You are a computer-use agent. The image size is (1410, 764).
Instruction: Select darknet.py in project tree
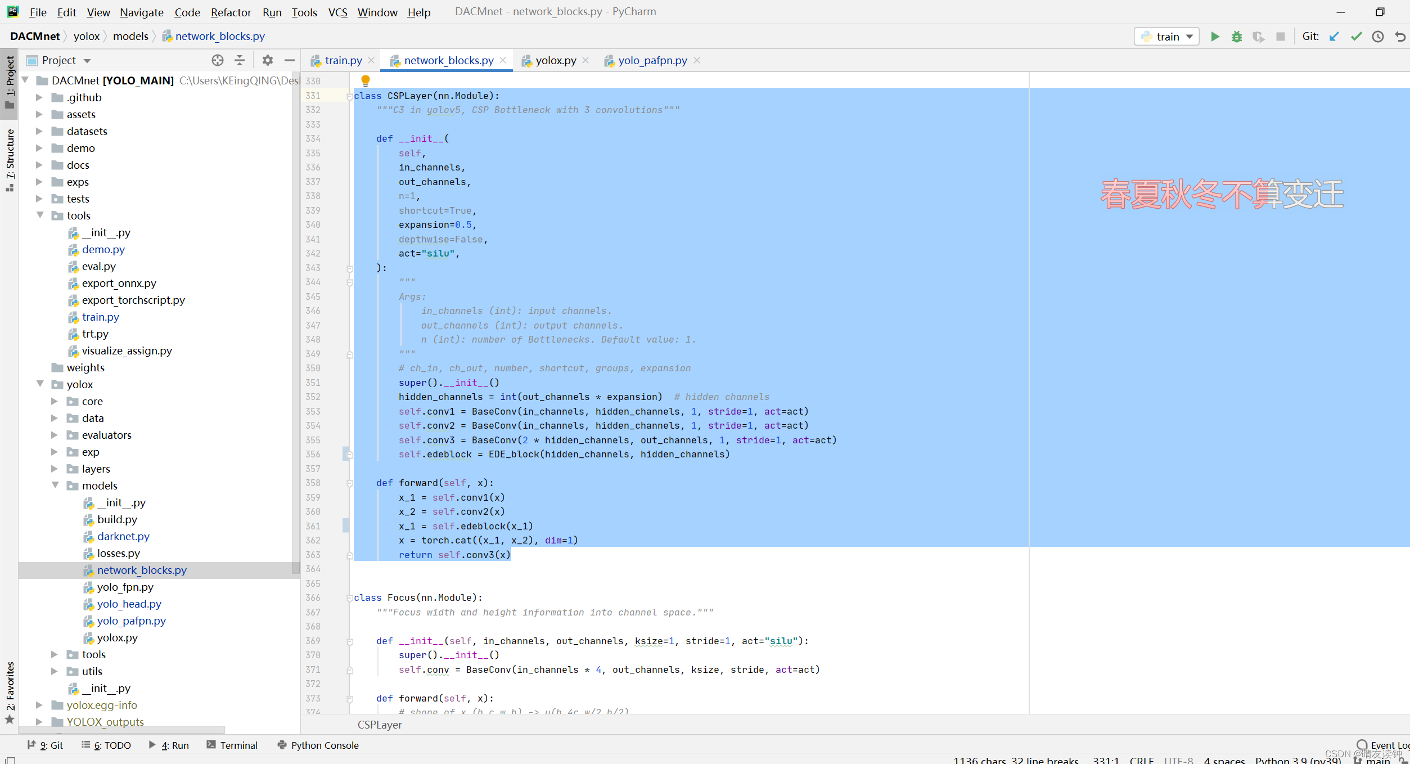pos(123,536)
